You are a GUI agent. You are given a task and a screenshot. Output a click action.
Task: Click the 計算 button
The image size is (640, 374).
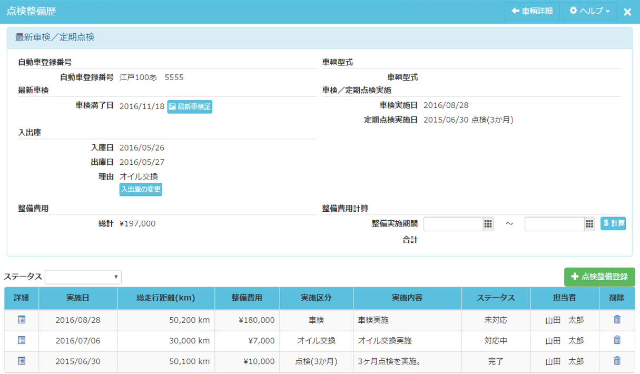pos(613,223)
